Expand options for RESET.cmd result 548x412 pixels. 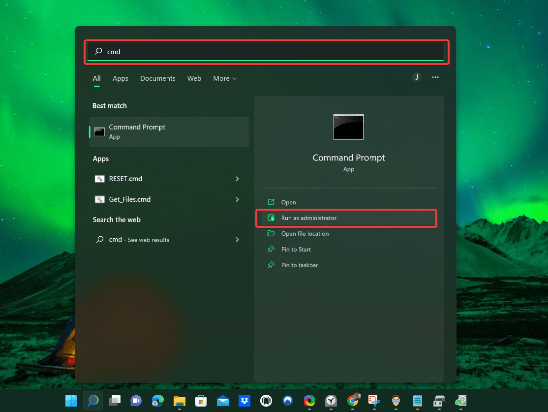[237, 179]
